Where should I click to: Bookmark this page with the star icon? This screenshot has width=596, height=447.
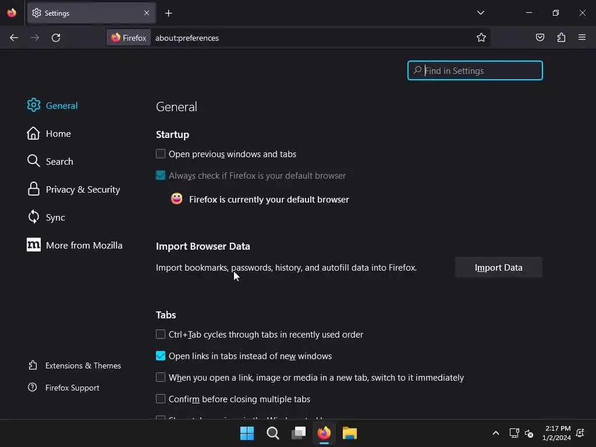click(481, 38)
